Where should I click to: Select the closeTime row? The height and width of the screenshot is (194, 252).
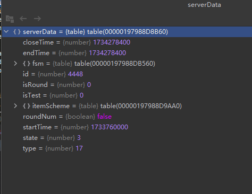pos(127,42)
